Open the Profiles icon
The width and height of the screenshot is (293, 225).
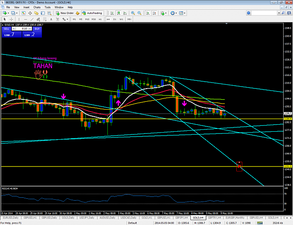click(x=13, y=13)
